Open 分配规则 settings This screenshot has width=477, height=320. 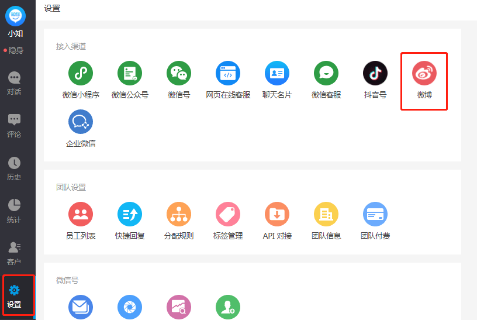(x=179, y=214)
